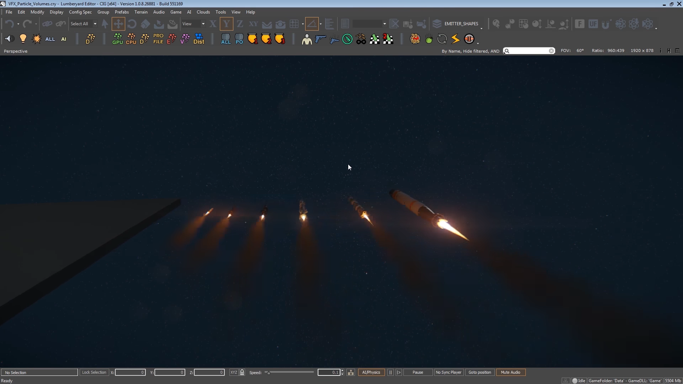
Task: Open the View coordinate system dropdown
Action: click(203, 24)
